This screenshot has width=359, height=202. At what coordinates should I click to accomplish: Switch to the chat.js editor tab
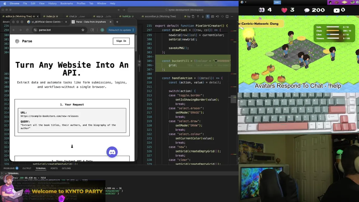76,16
